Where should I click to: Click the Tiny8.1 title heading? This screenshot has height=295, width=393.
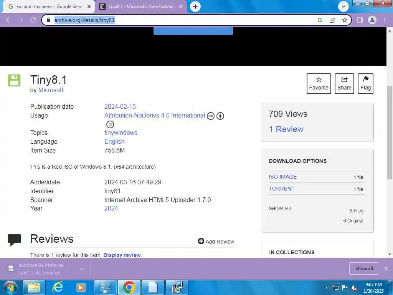coord(49,80)
